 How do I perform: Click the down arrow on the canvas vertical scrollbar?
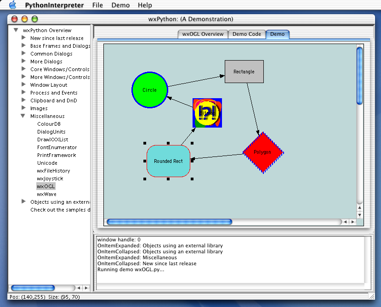360,215
